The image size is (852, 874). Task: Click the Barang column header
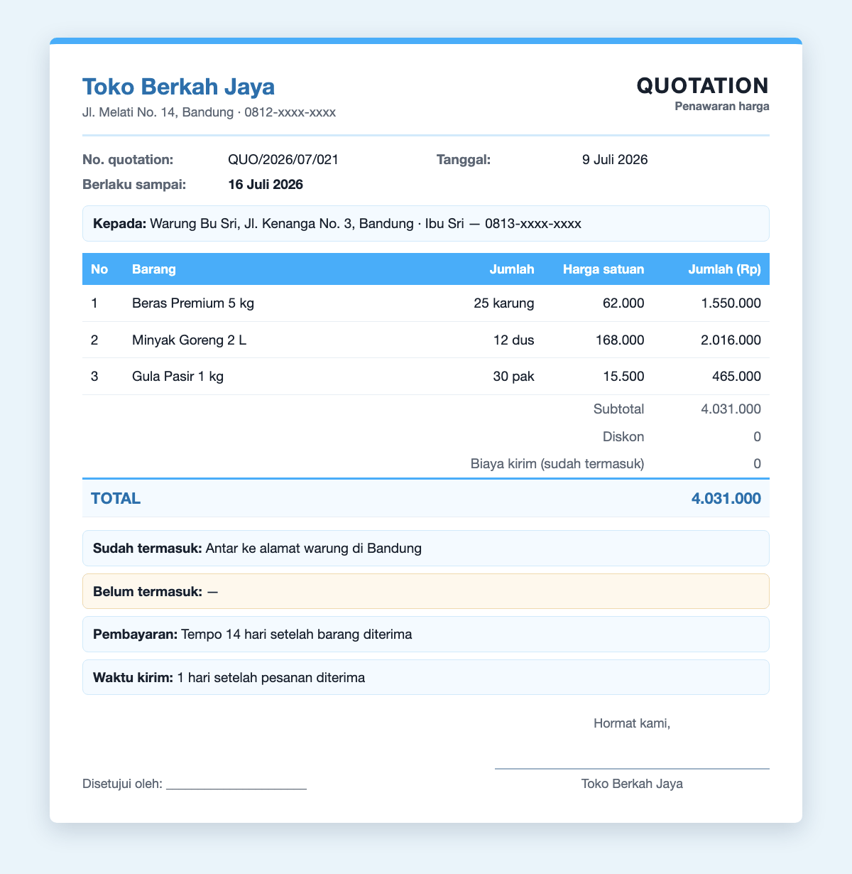coord(154,269)
